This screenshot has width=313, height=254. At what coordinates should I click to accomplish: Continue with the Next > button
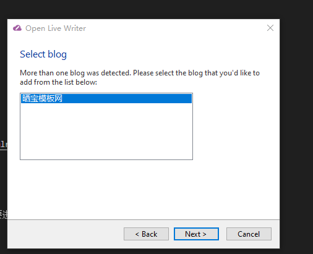[x=196, y=234]
